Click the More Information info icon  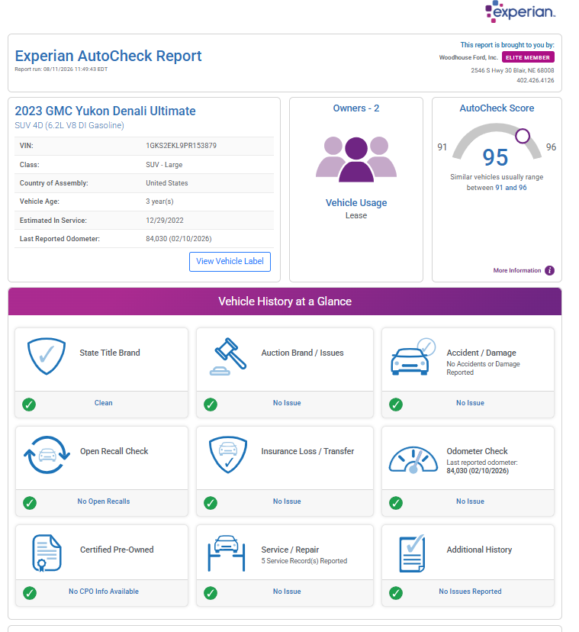[x=549, y=270]
